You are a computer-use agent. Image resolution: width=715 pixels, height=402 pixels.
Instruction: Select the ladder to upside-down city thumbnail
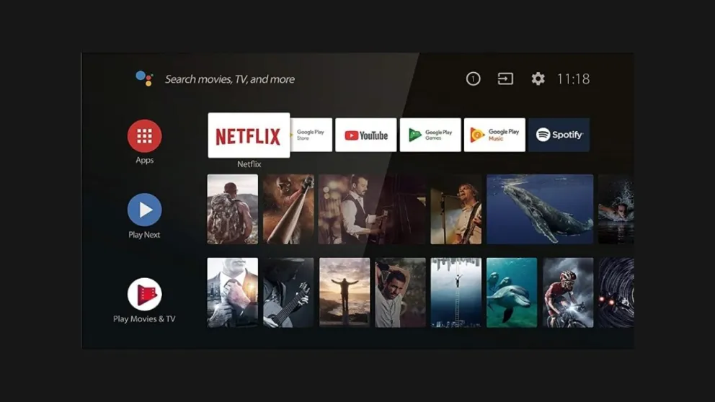coord(456,292)
